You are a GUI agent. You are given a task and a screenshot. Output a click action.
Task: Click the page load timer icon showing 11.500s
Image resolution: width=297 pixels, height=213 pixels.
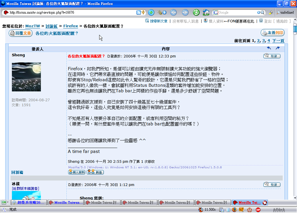click(x=201, y=210)
